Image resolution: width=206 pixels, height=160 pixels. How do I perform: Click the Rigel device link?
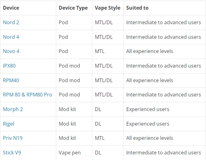tap(9, 124)
